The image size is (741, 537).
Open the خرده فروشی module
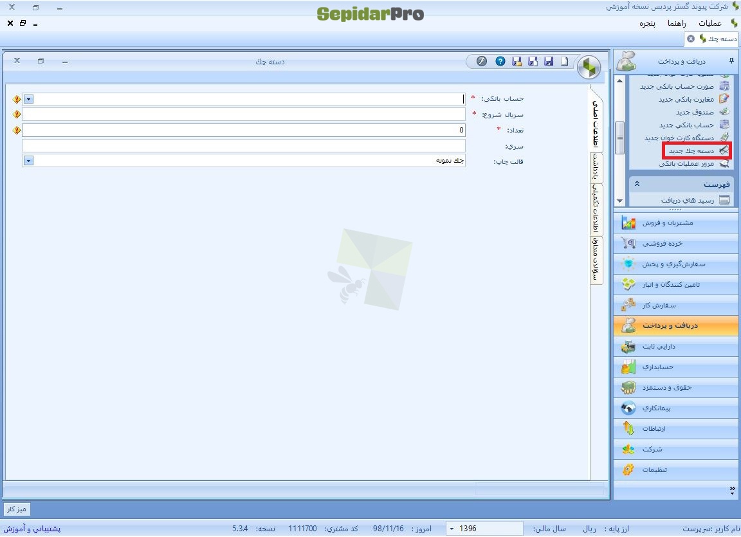676,243
